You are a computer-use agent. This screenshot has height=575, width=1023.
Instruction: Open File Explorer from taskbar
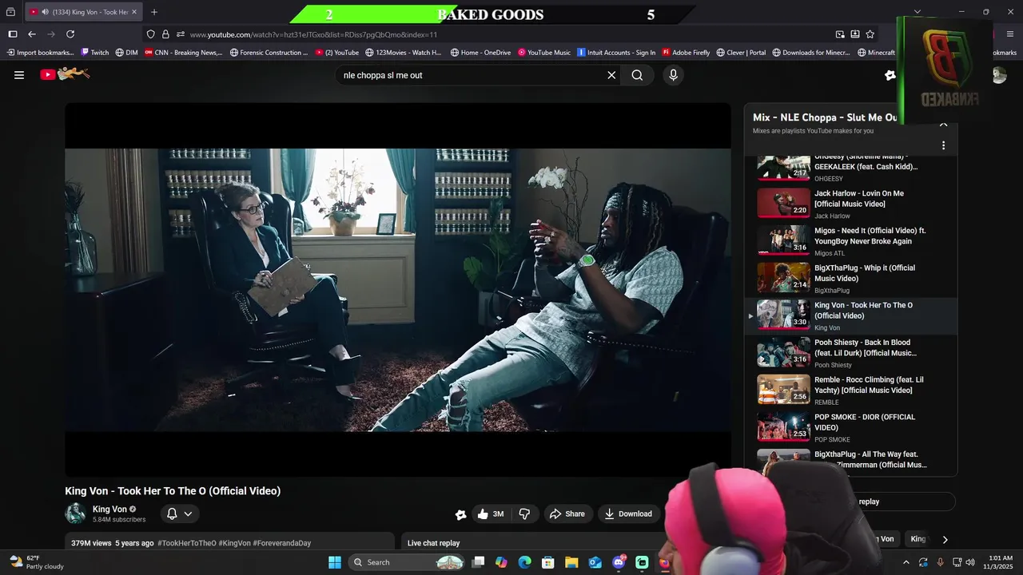571,562
